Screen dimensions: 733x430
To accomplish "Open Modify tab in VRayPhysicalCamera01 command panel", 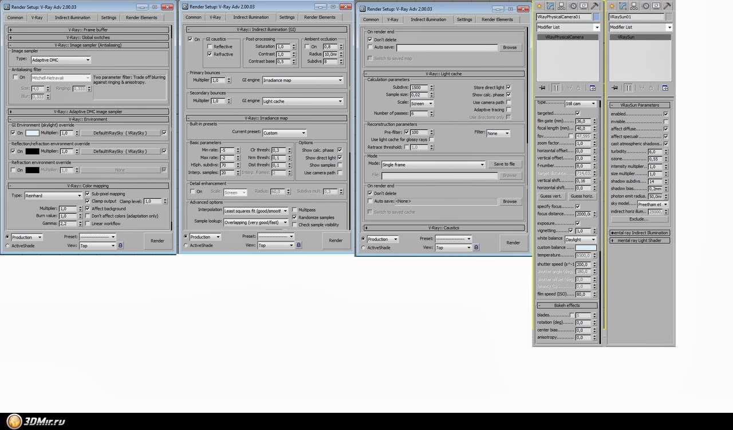I will pyautogui.click(x=550, y=6).
